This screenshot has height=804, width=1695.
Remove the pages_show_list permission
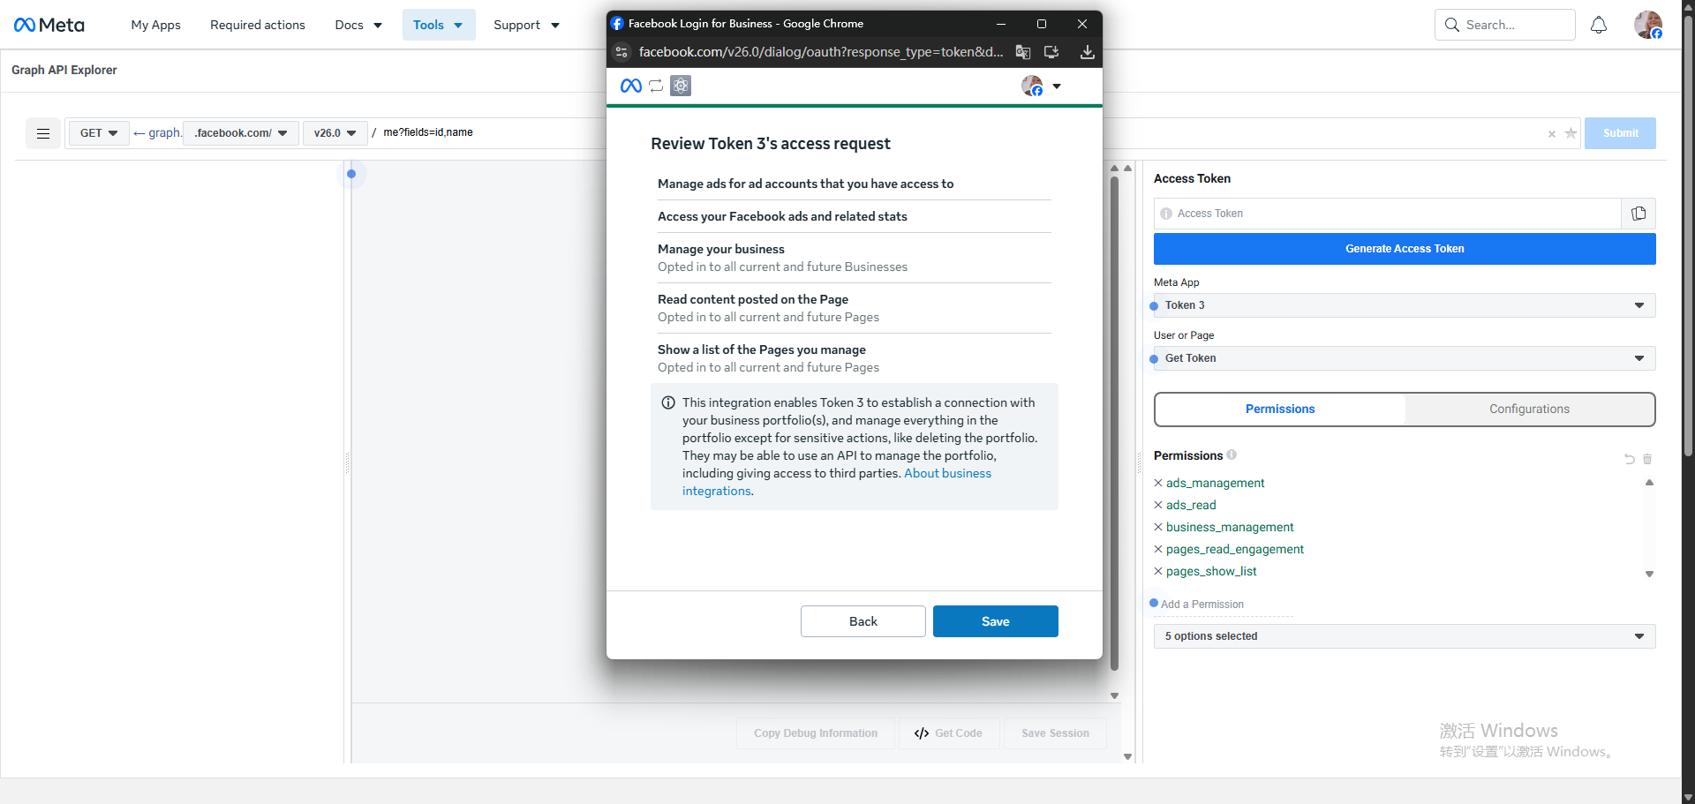pos(1158,571)
